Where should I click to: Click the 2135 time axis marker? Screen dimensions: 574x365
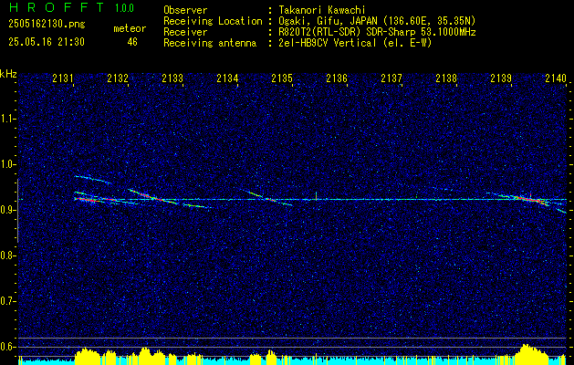click(282, 78)
